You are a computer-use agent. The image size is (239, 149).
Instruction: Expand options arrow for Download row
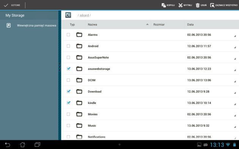[235, 93]
